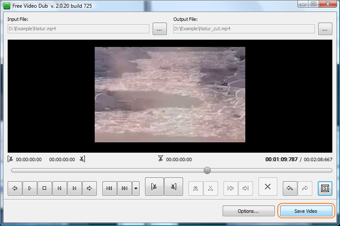This screenshot has height=226, width=340.
Task: Set the selection start with left scissors
Action: pos(154,187)
